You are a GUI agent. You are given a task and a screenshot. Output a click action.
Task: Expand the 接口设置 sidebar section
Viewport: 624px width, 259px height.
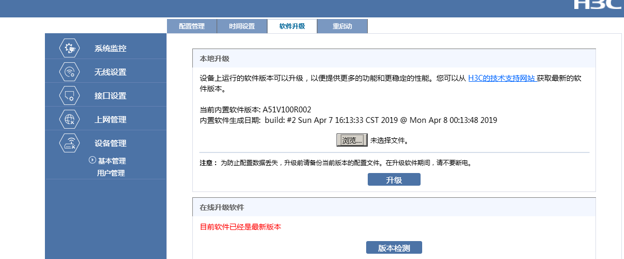pyautogui.click(x=110, y=96)
